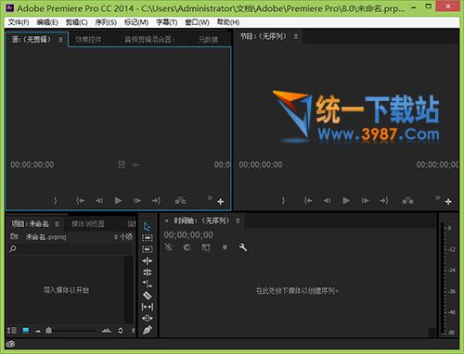Select the Slip tool

[148, 307]
